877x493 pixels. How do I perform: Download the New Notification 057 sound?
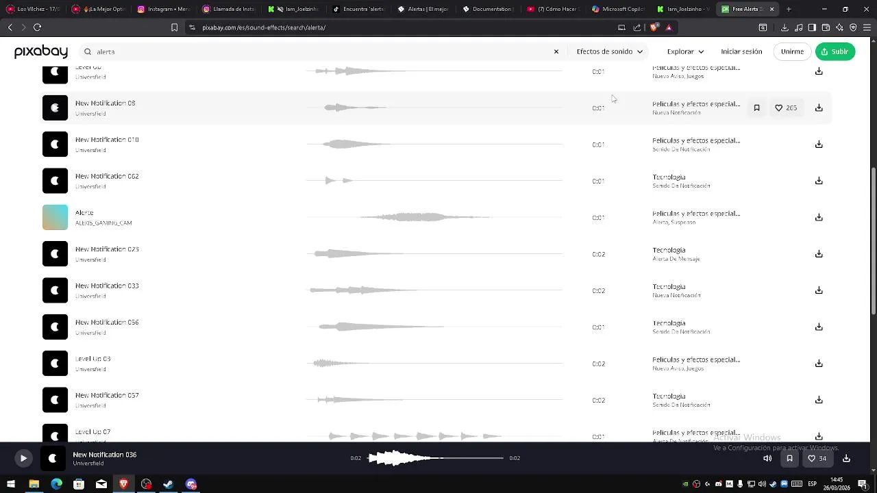click(x=819, y=400)
